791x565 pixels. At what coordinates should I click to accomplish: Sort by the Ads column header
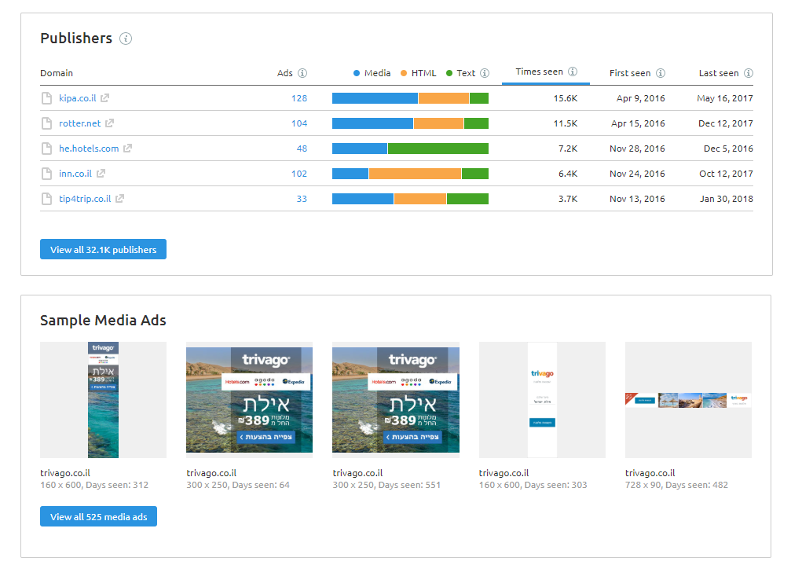point(284,73)
